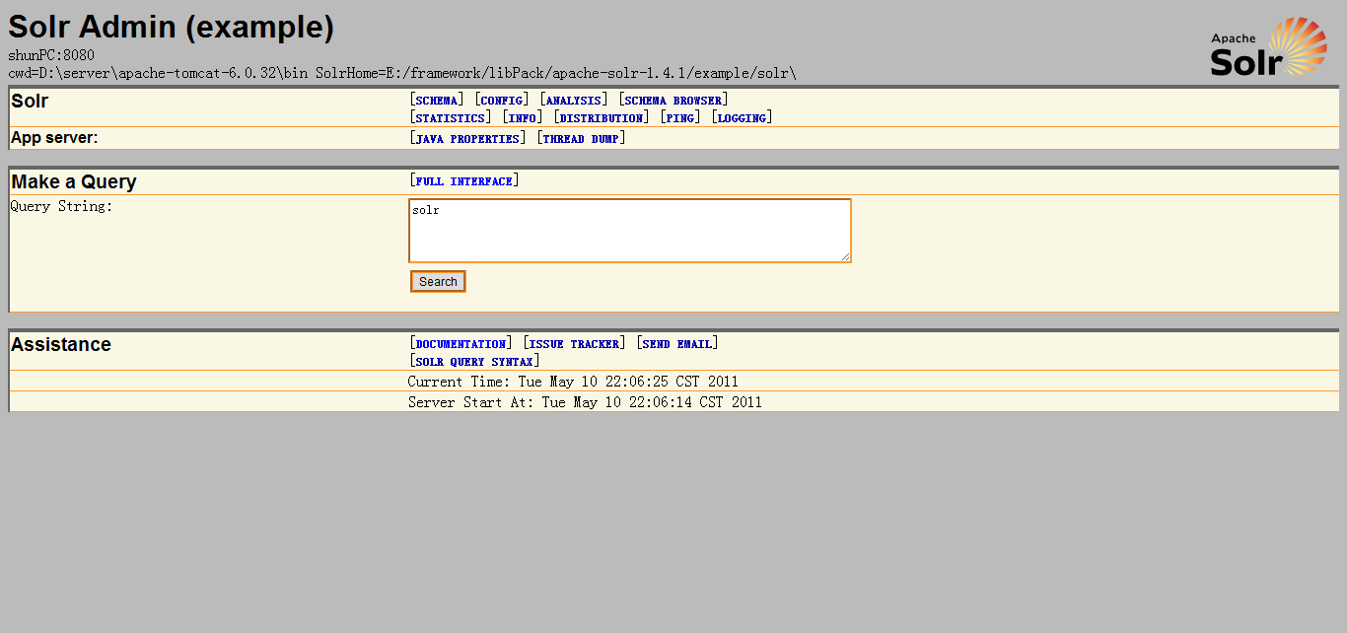Open the SCHEMA link
This screenshot has height=633, width=1347.
pyautogui.click(x=437, y=101)
